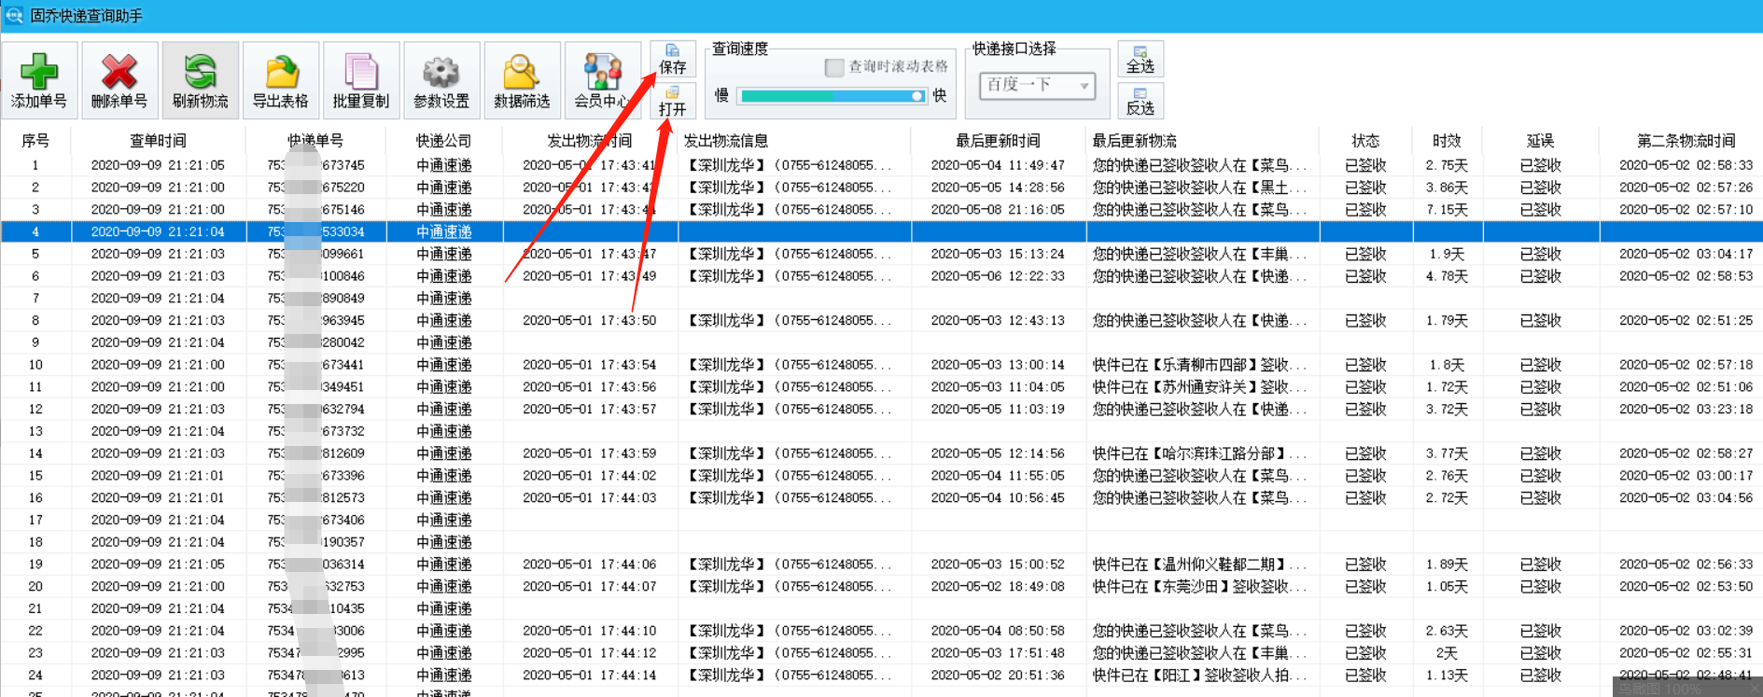Click the 刷新物流 refresh icon
Viewport: 1763px width, 697px height.
(x=200, y=72)
